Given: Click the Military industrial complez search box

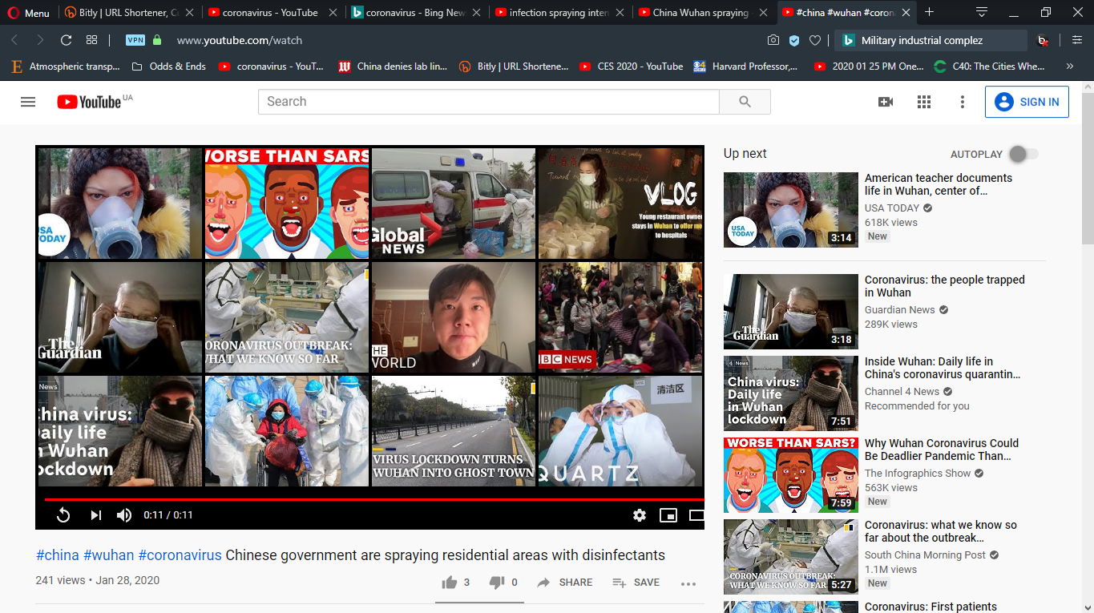Looking at the screenshot, I should [931, 40].
